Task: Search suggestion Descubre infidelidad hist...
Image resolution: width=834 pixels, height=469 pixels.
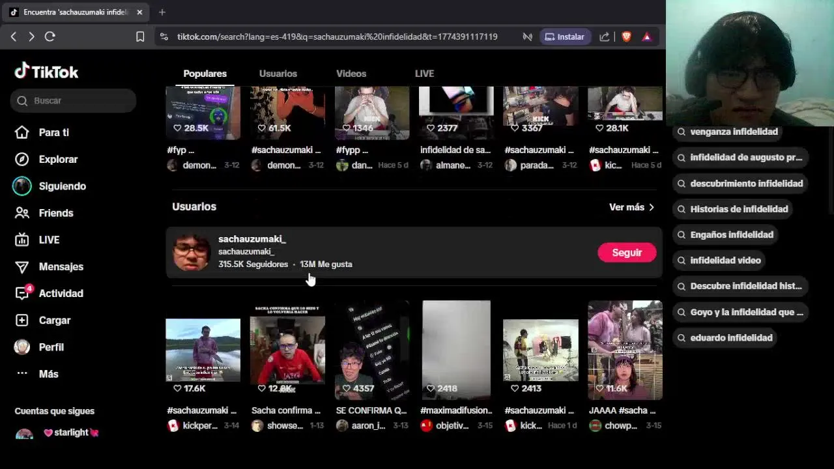Action: (x=740, y=286)
